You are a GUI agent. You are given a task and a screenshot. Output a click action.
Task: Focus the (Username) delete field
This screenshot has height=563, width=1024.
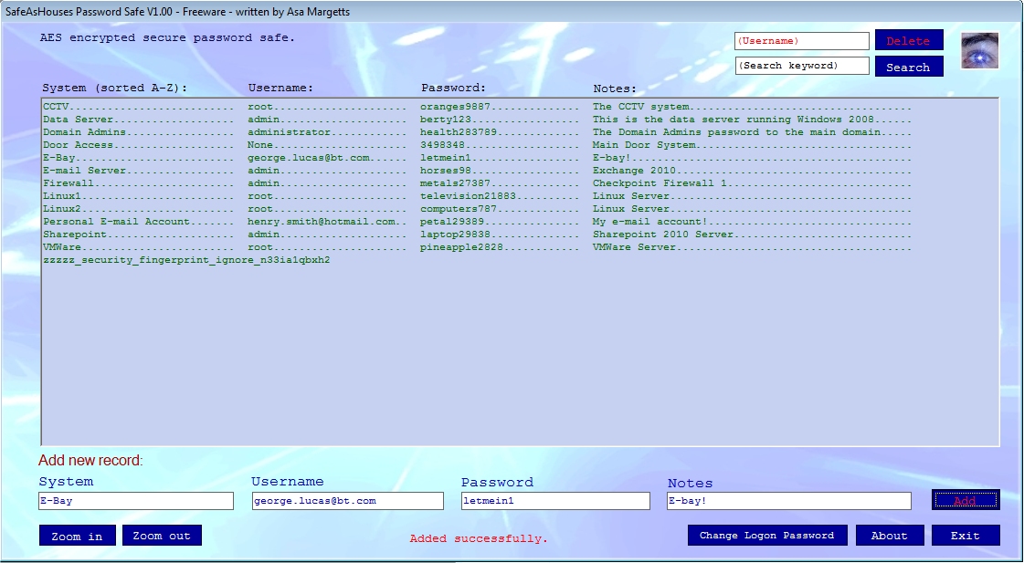[x=802, y=40]
